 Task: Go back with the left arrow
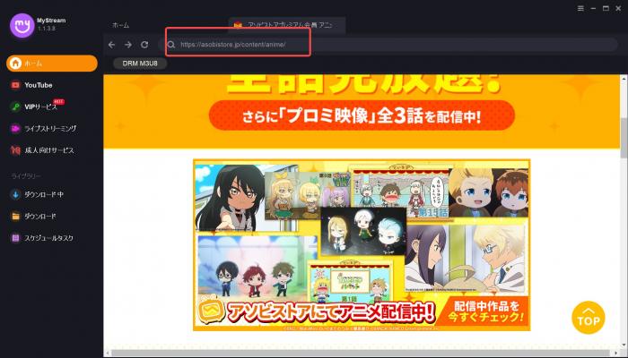point(112,45)
